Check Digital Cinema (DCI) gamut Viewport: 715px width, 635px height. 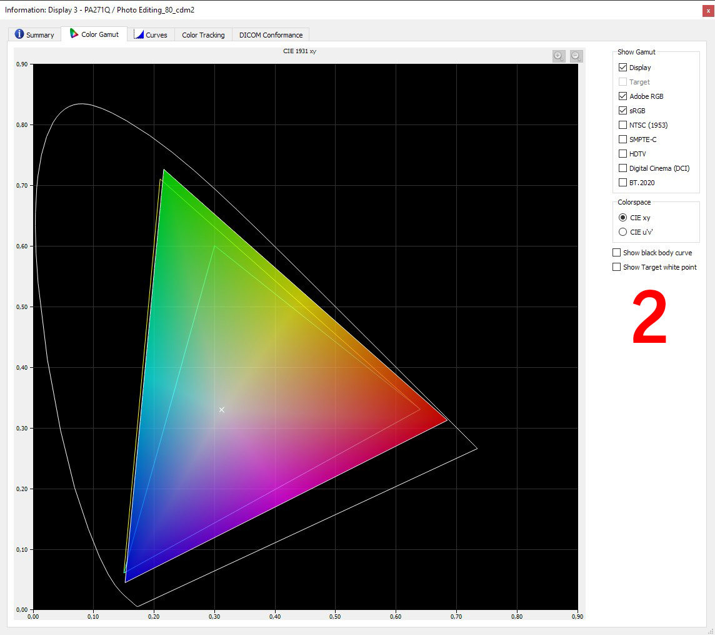[x=622, y=168]
